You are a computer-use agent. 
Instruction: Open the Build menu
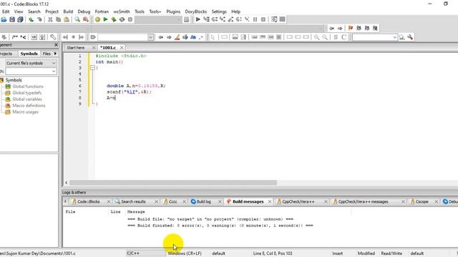68,11
